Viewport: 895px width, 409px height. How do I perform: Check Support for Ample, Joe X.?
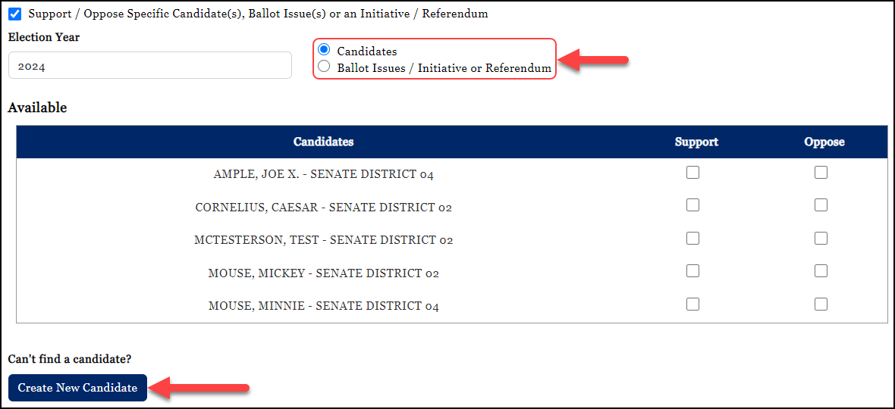pos(692,173)
